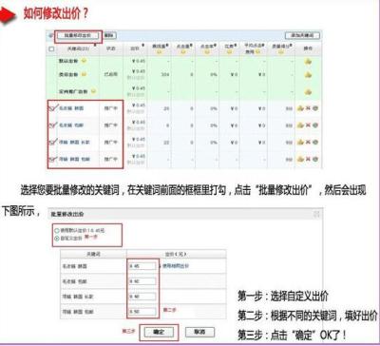The width and height of the screenshot is (380, 346).
Task: Click the thumbs-up icon in first keyword row
Action: 300,108
